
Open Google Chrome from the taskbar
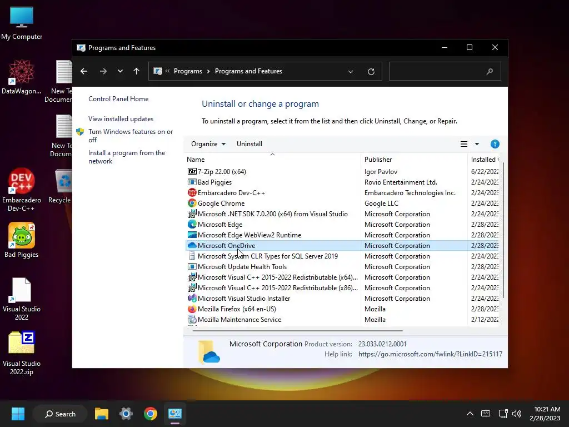150,414
